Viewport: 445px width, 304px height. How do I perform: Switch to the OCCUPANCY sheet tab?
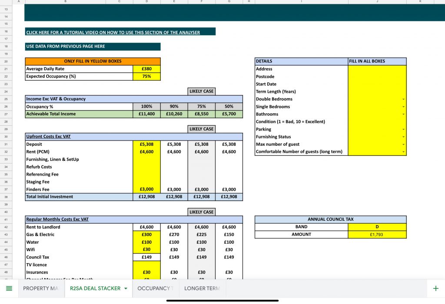coord(155,288)
